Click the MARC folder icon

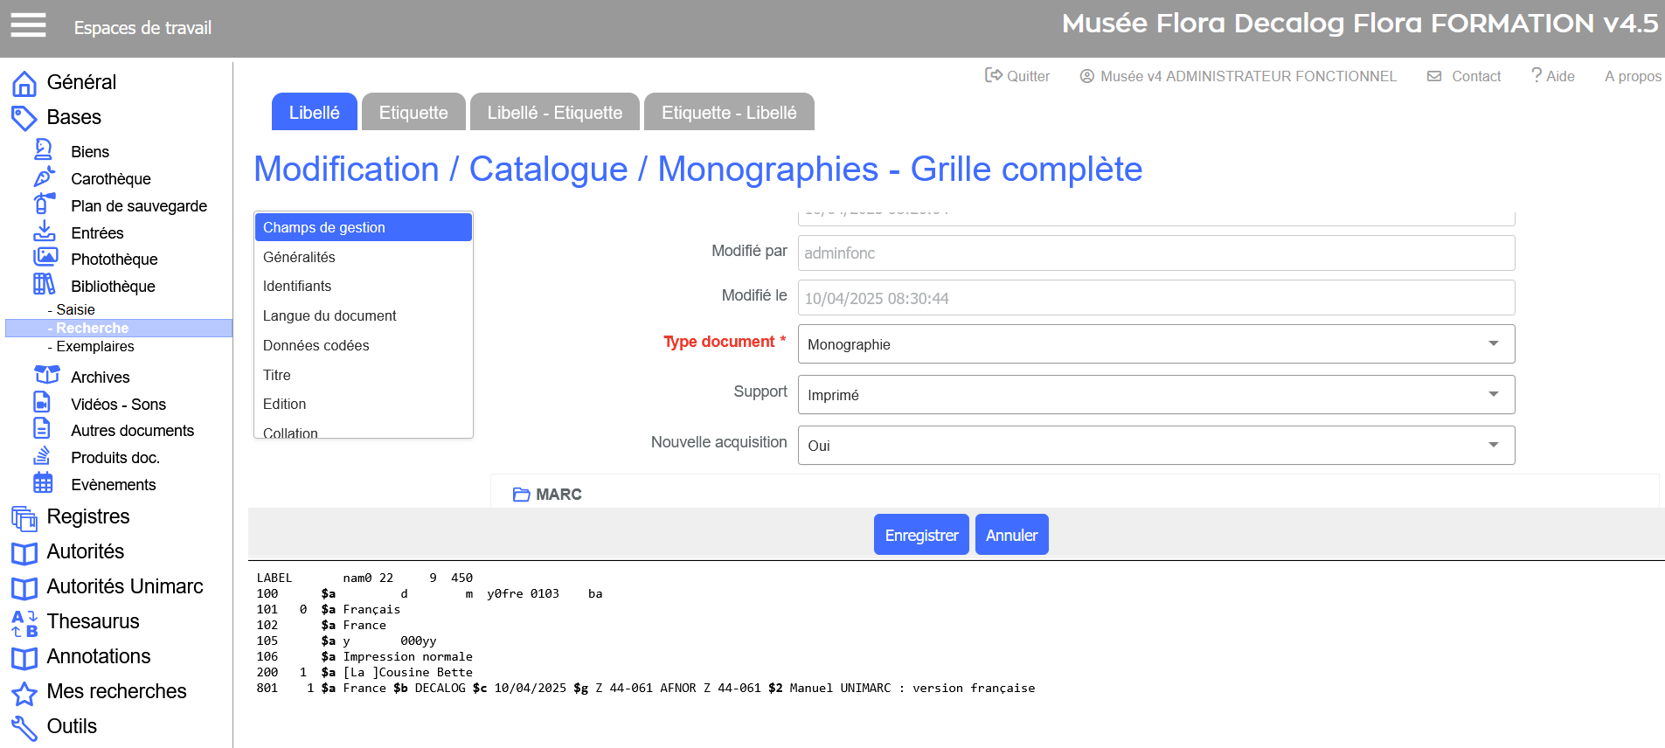pos(522,495)
